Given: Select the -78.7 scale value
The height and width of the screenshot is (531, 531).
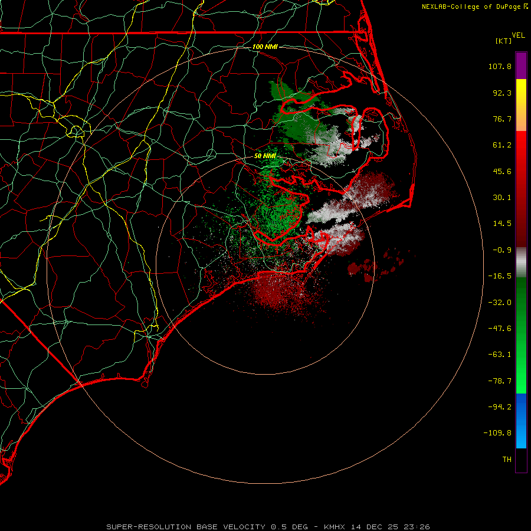Looking at the screenshot, I should [x=500, y=381].
